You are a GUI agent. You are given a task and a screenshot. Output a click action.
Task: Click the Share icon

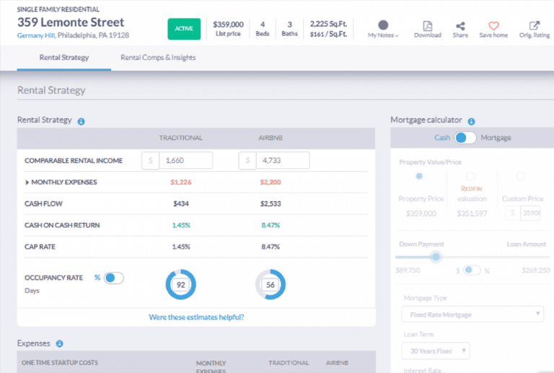tap(460, 25)
